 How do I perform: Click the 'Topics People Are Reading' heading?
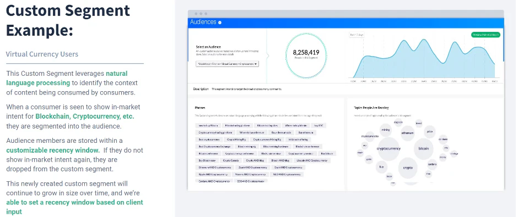[371, 108]
